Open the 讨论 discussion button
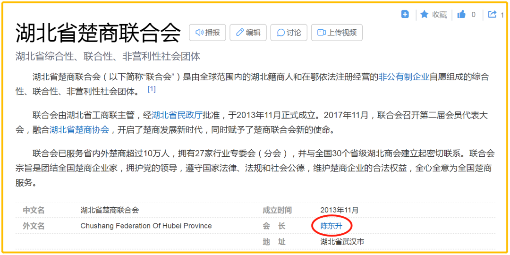Viewport: 510px width, 255px height. [x=289, y=33]
